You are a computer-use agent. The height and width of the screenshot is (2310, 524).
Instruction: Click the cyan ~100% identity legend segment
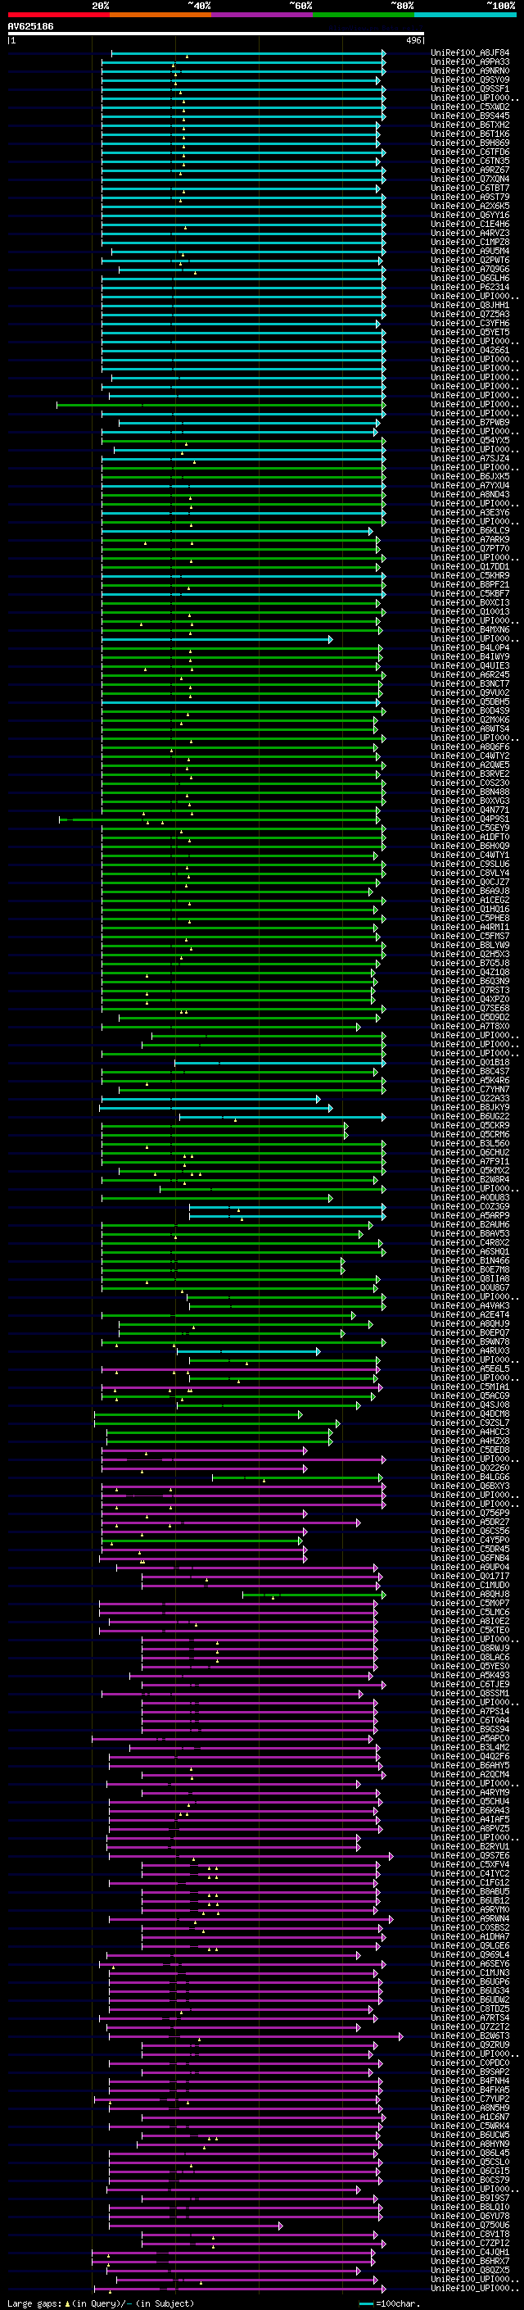point(465,15)
